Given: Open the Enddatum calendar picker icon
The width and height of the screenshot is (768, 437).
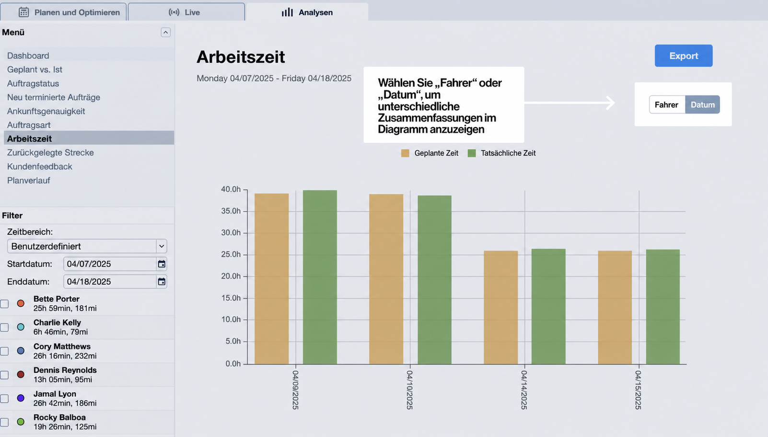Looking at the screenshot, I should coord(162,282).
